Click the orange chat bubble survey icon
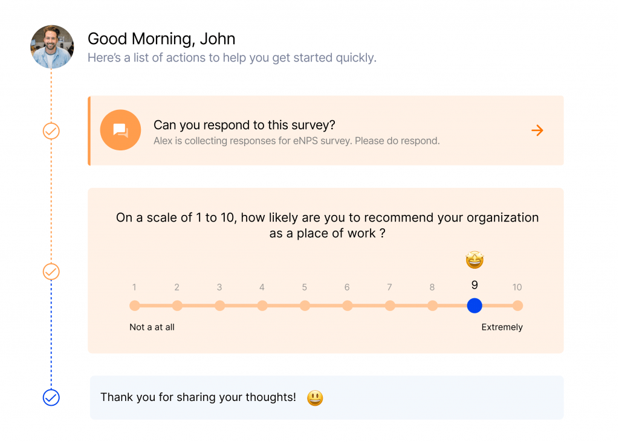 point(120,130)
